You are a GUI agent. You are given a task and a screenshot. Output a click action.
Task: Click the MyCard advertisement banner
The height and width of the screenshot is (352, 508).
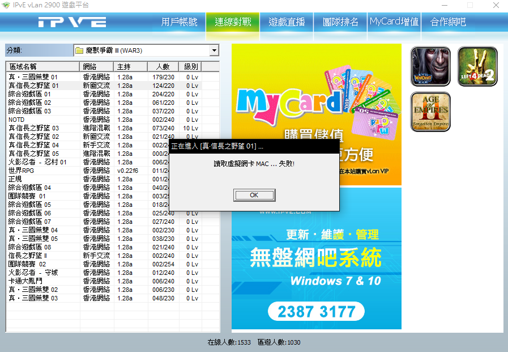(x=316, y=91)
